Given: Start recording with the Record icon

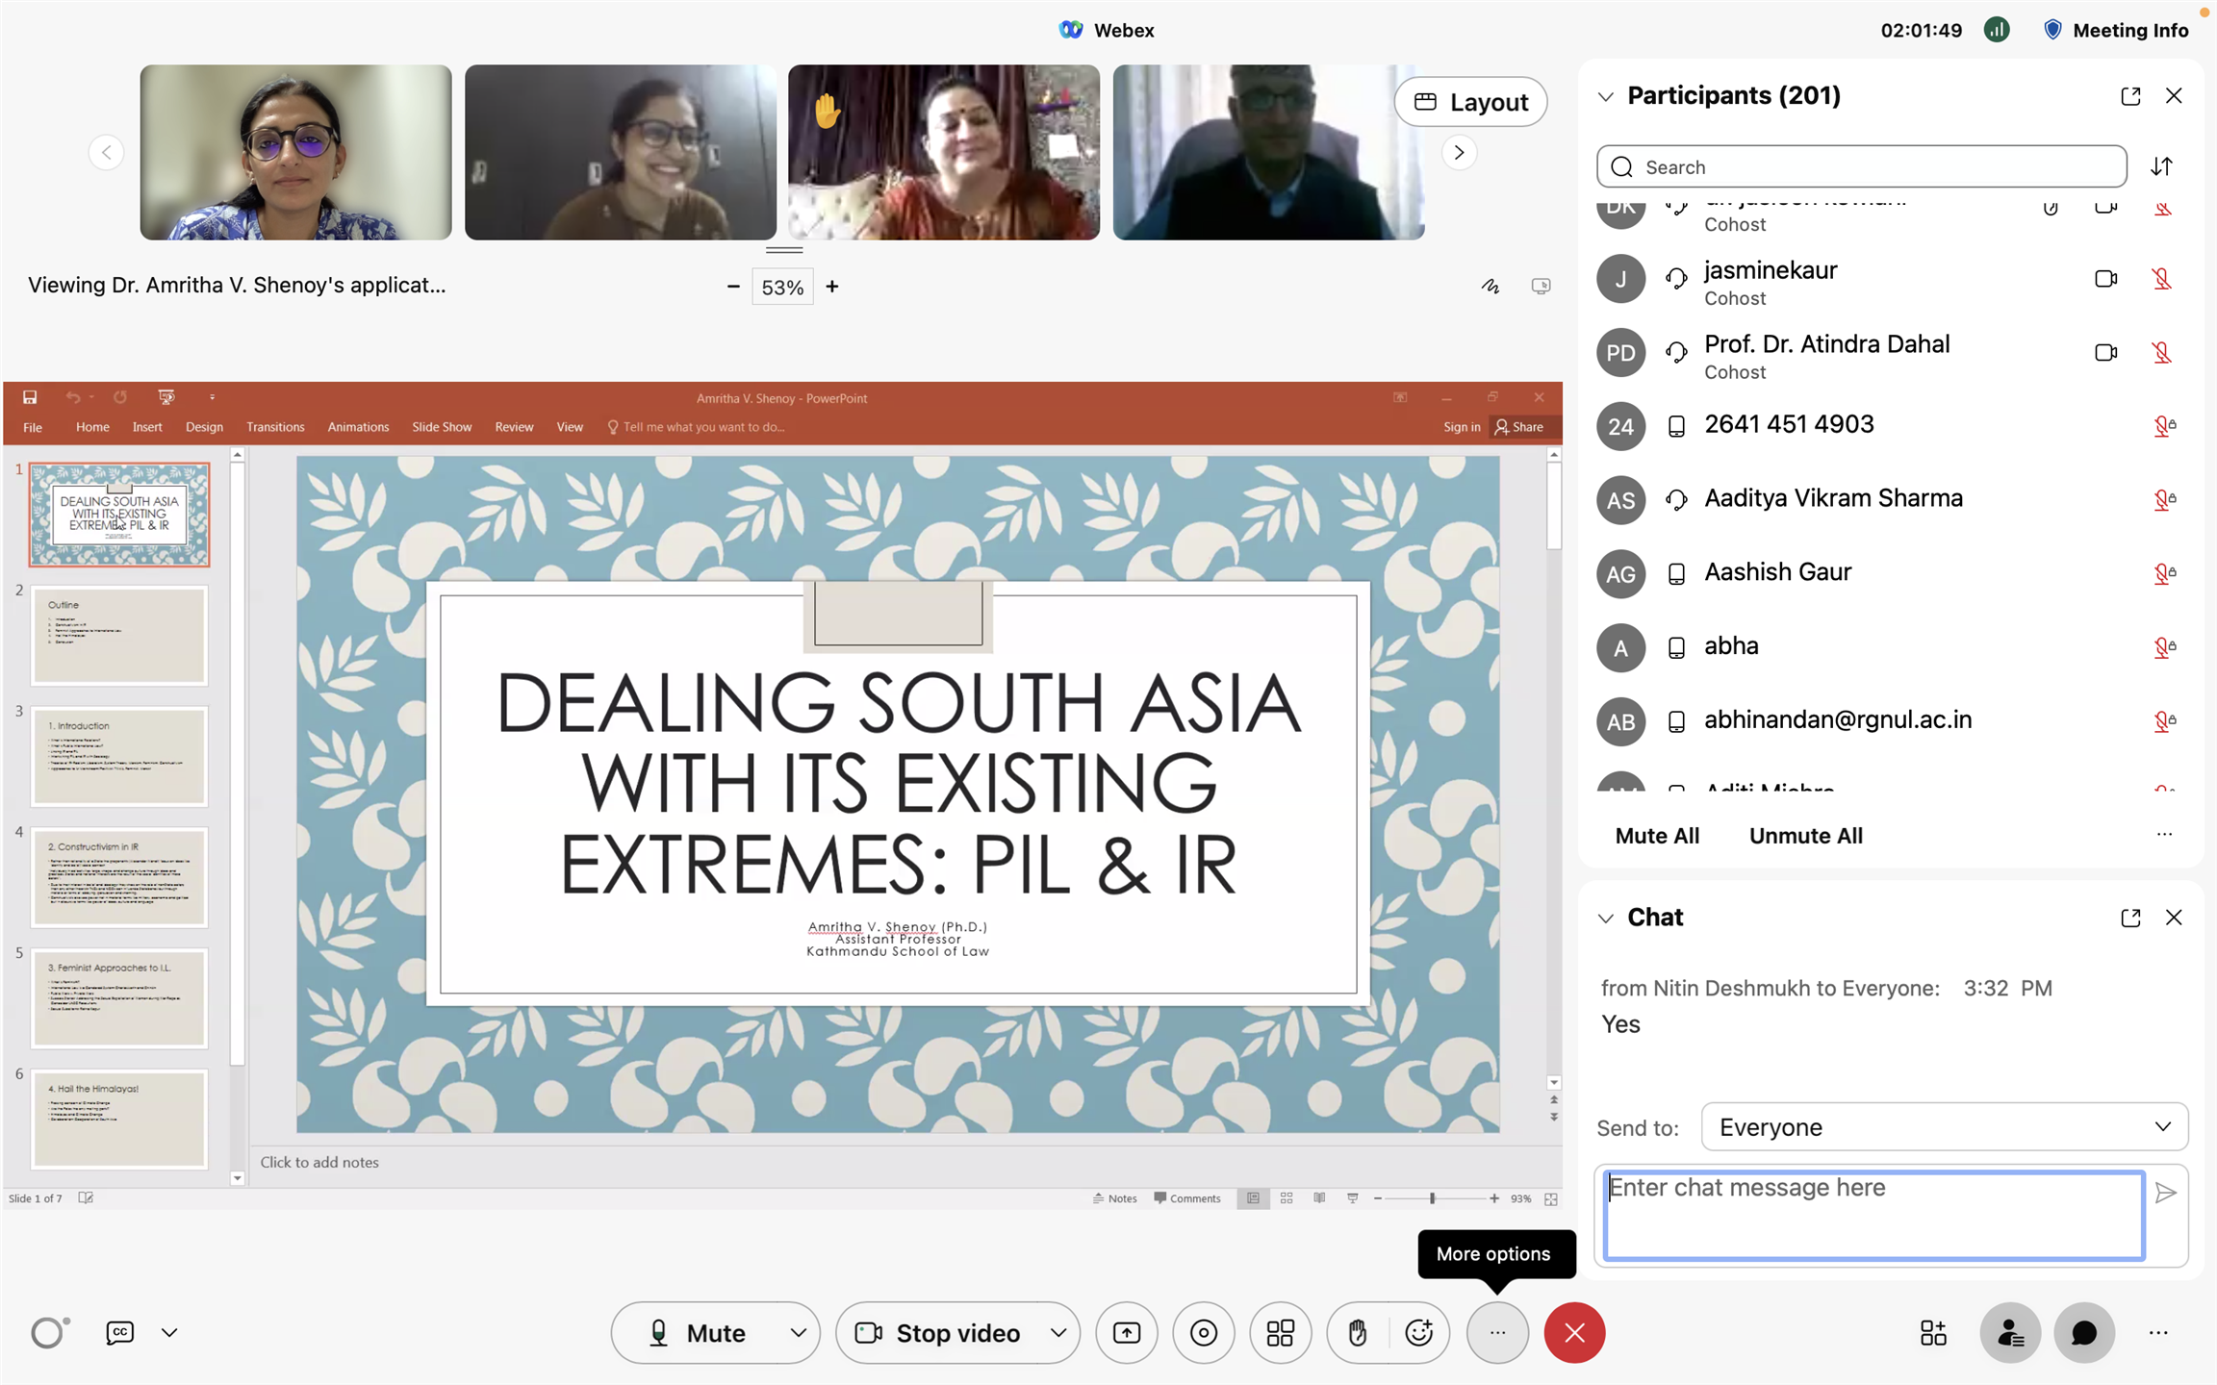Looking at the screenshot, I should 1203,1332.
